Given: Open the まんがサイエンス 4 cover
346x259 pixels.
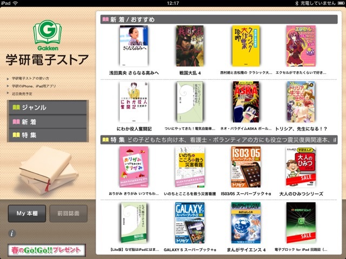Looking at the screenshot, I should (x=246, y=223).
